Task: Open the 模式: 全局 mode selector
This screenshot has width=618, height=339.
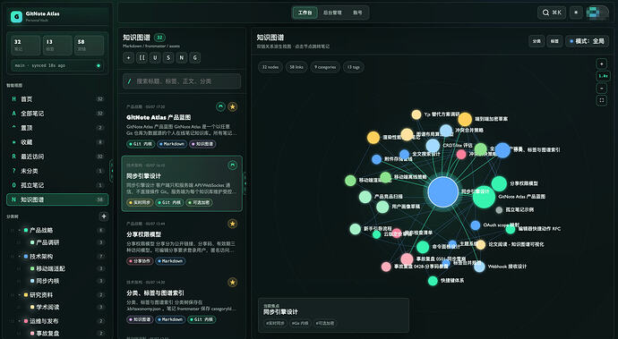Action: pos(587,41)
